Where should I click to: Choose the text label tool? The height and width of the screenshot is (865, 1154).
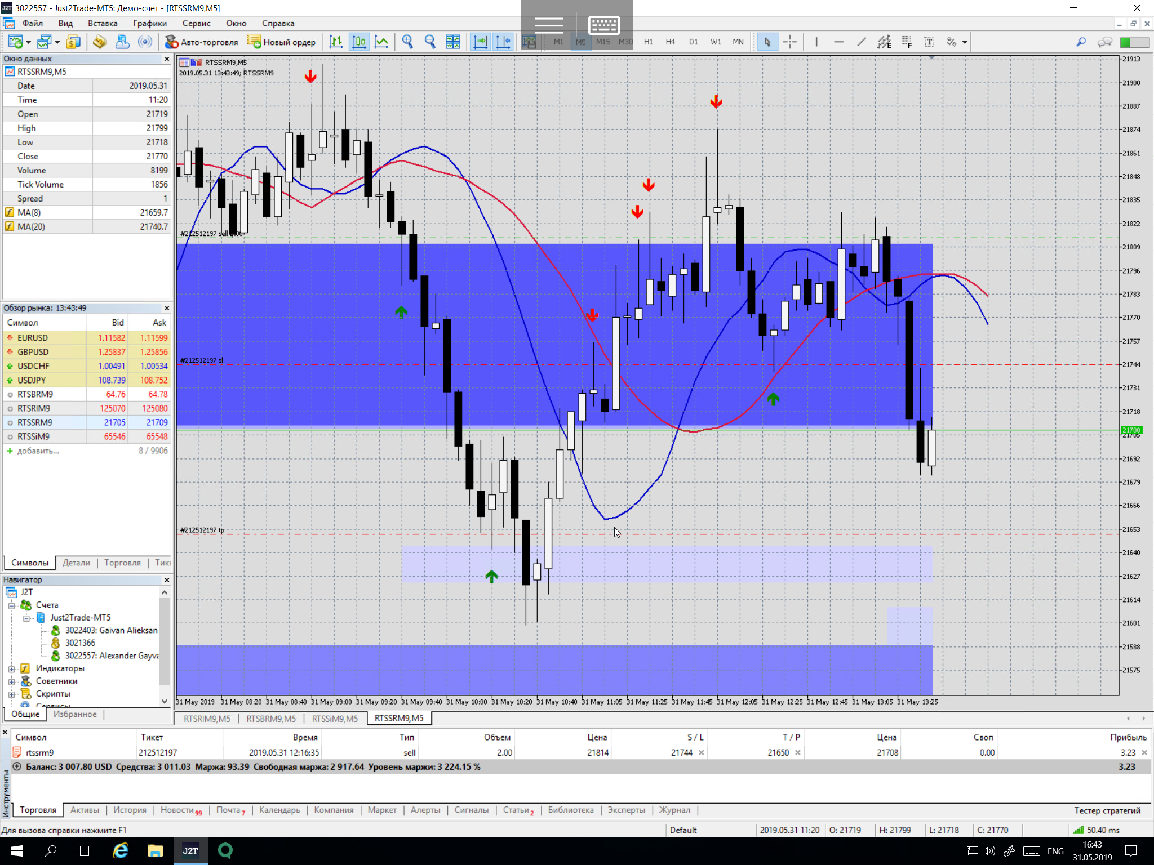coord(929,42)
